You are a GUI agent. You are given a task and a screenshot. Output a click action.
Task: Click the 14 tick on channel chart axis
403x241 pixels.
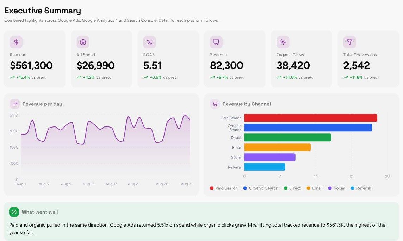click(316, 176)
